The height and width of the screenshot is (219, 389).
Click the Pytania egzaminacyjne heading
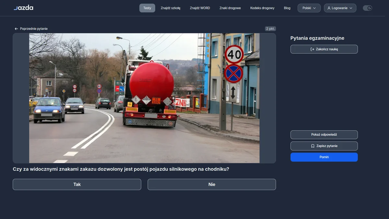pos(317,38)
